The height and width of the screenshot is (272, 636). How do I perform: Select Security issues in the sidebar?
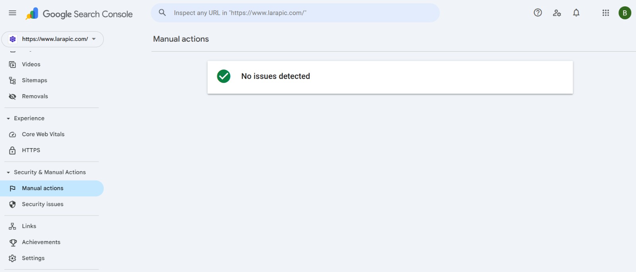click(43, 204)
